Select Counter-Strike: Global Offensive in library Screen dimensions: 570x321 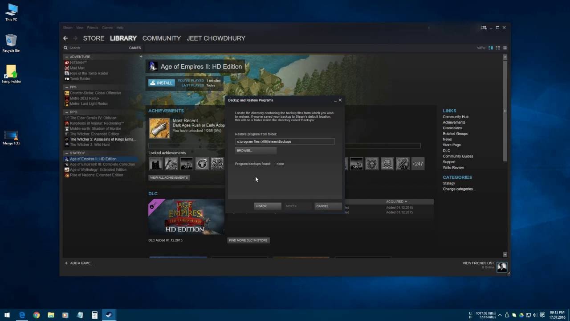click(x=95, y=93)
